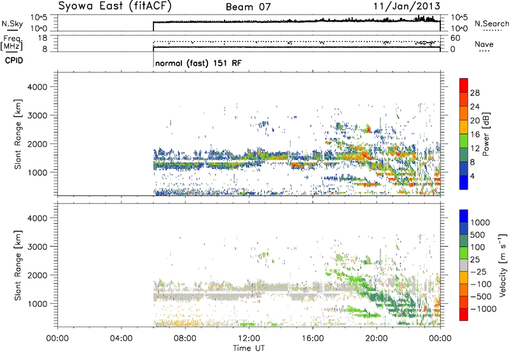Select the '24' power colorbar label
The image size is (509, 352).
[475, 107]
